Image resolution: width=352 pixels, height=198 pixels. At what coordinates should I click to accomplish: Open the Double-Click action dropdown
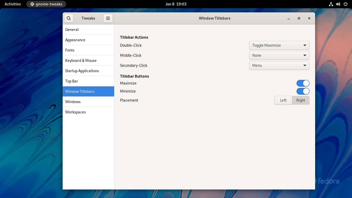point(279,45)
